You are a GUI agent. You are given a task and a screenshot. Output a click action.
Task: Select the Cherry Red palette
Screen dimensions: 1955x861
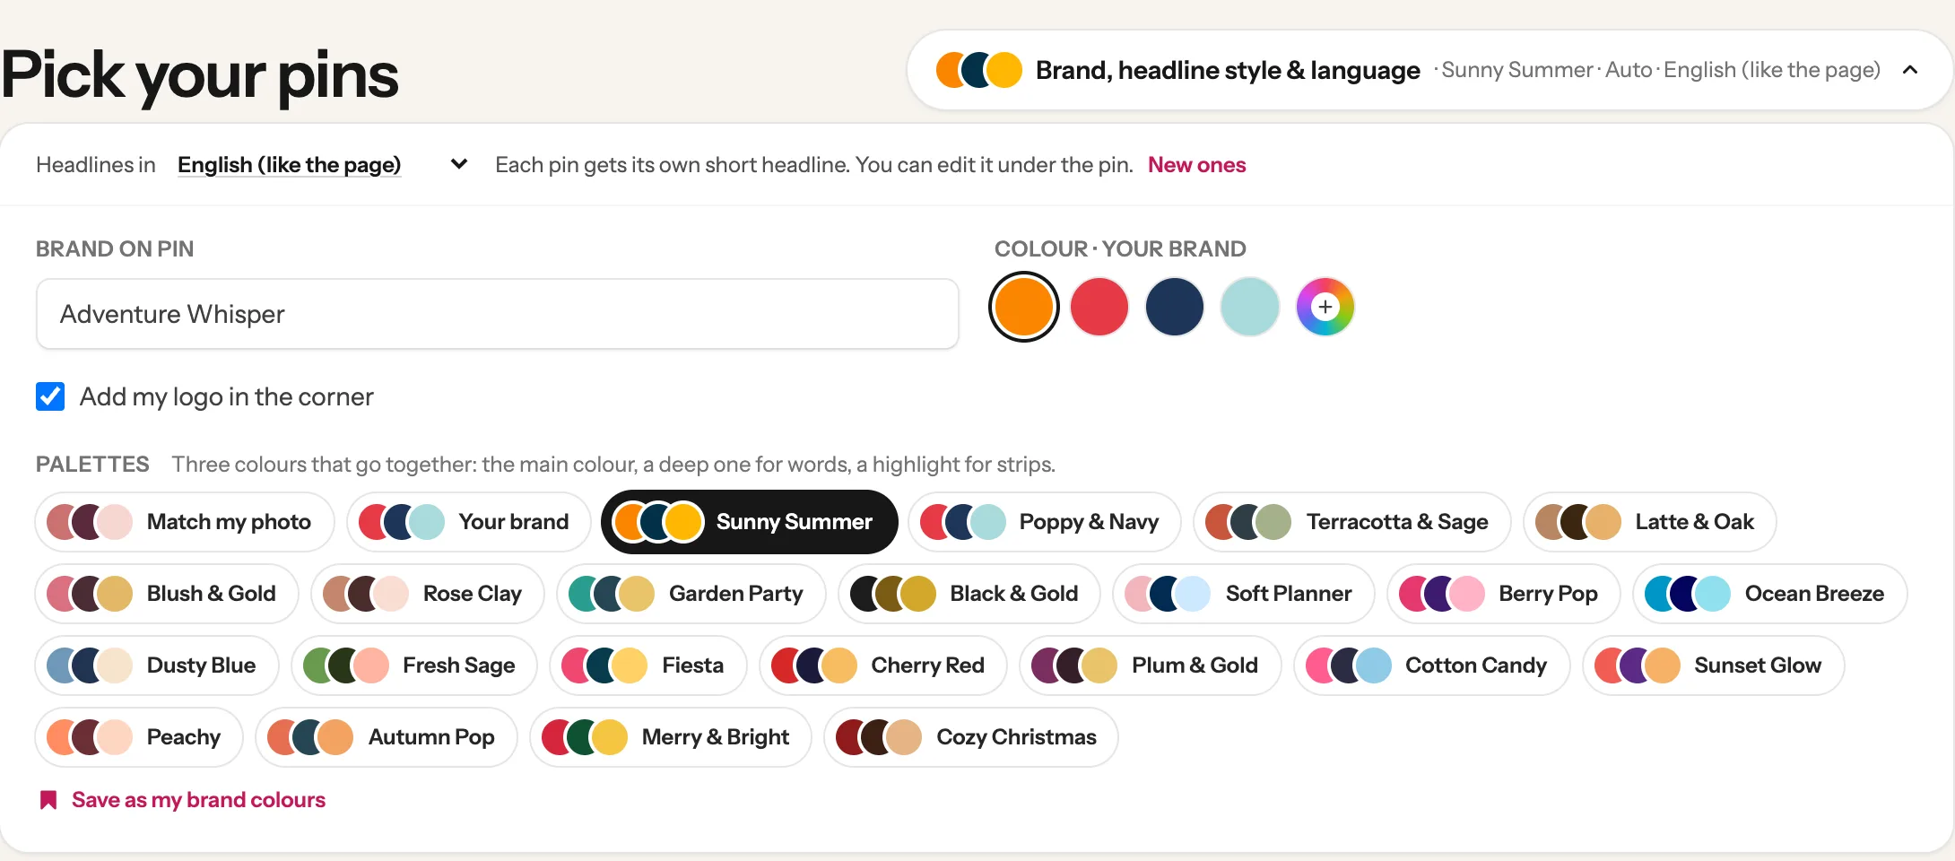click(883, 665)
